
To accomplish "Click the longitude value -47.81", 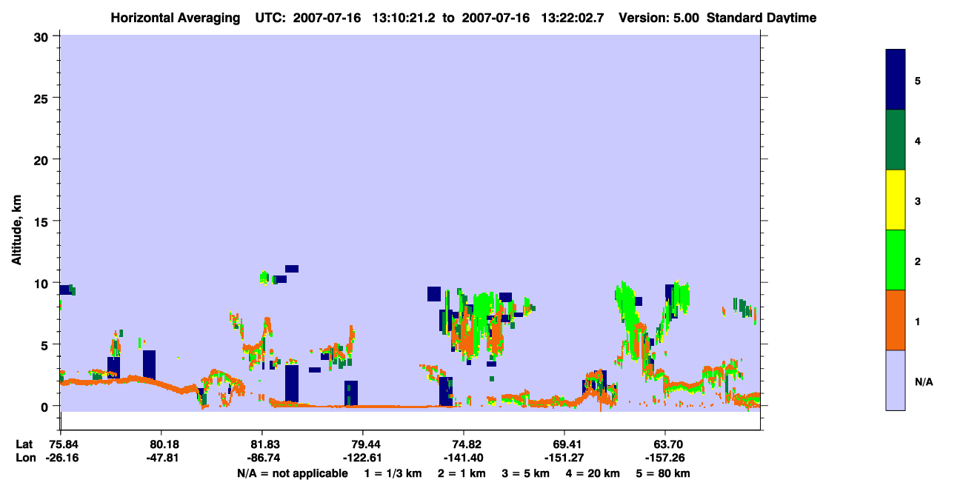I will (161, 458).
